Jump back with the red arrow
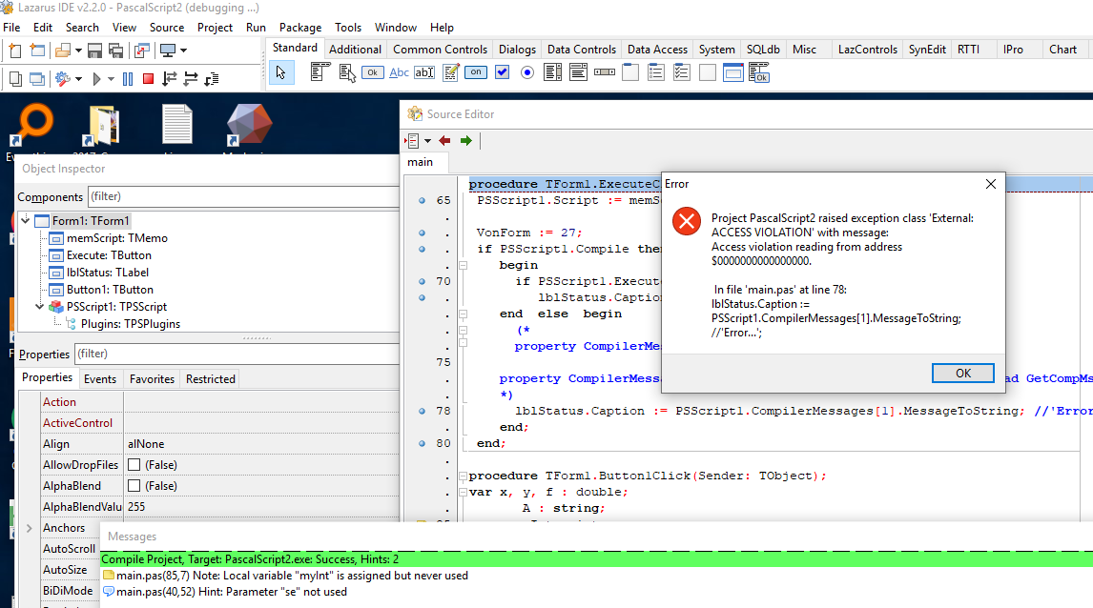Viewport: 1093px width, 608px height. pyautogui.click(x=444, y=141)
